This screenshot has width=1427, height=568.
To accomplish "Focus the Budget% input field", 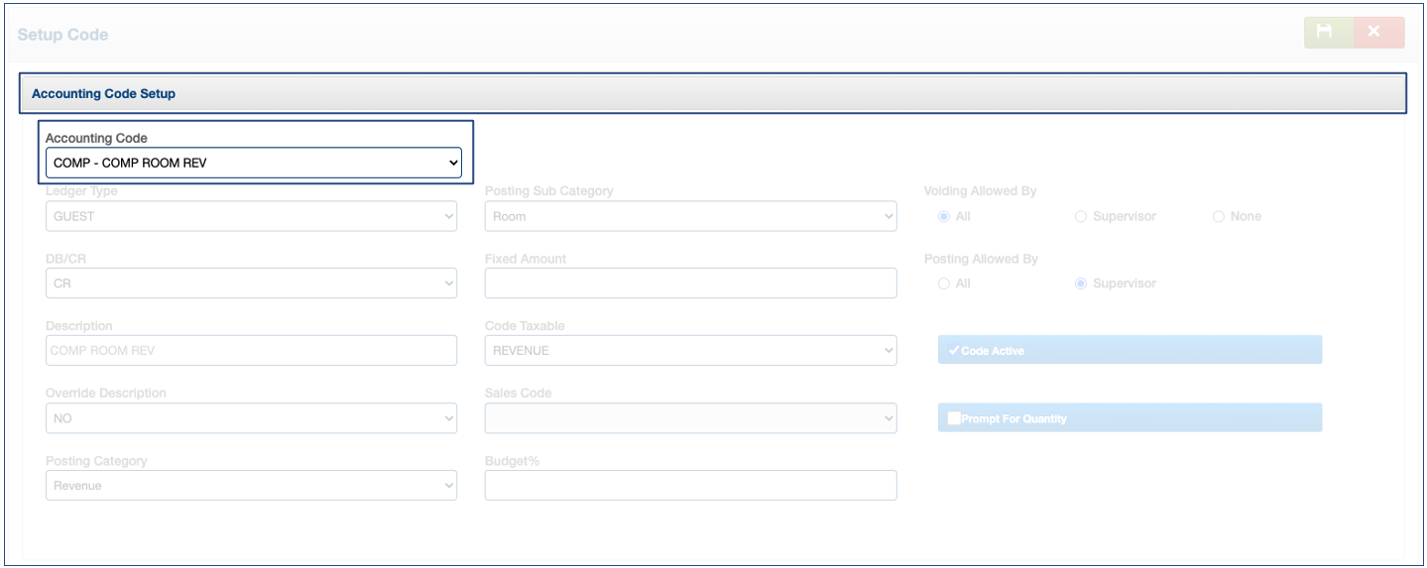I will pos(690,486).
